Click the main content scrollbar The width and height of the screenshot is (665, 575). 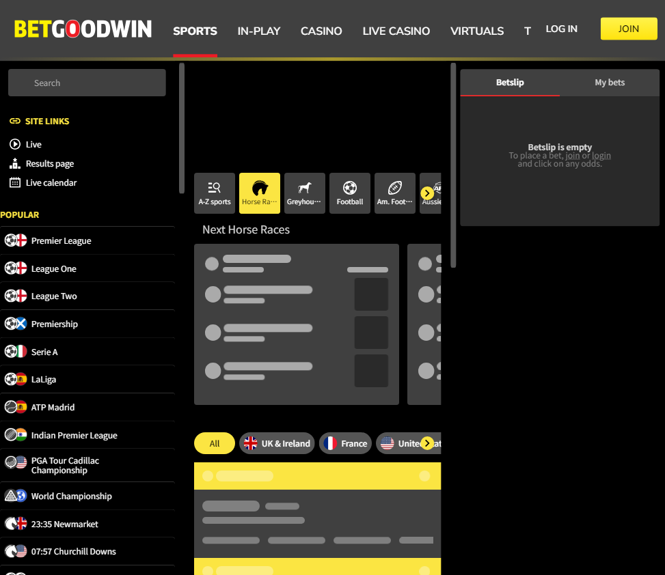coord(453,165)
